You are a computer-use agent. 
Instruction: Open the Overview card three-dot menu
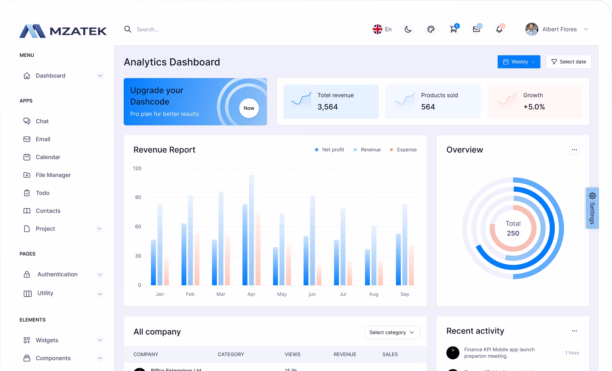pos(574,150)
